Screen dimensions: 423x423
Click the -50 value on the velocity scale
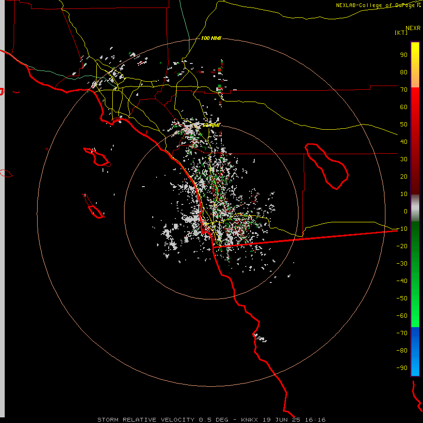402,298
